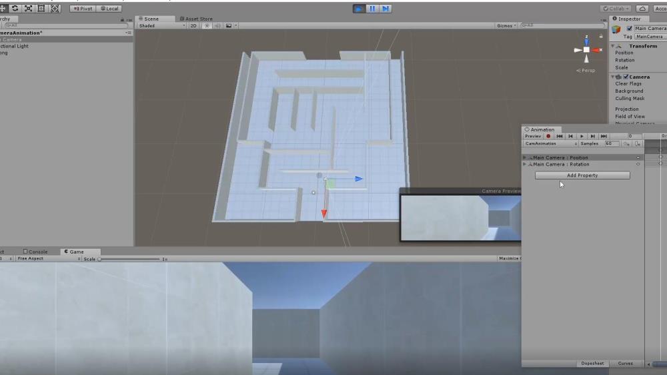Image resolution: width=667 pixels, height=375 pixels.
Task: Click the Add Keyframe icon
Action: tap(626, 144)
